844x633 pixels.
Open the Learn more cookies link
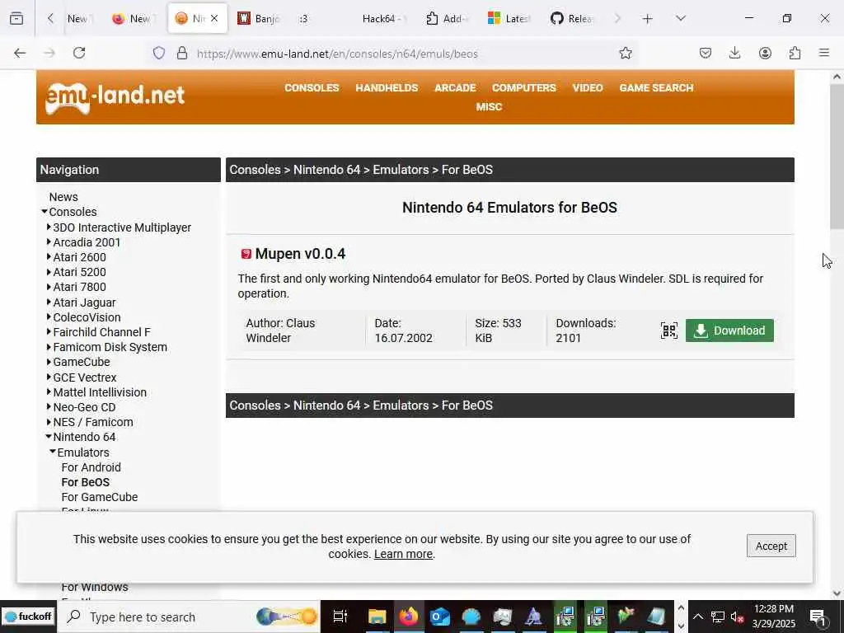point(403,554)
